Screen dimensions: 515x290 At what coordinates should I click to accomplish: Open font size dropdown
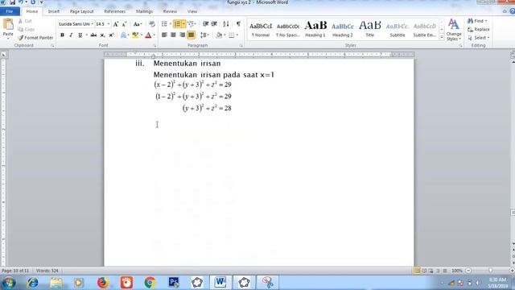point(109,24)
